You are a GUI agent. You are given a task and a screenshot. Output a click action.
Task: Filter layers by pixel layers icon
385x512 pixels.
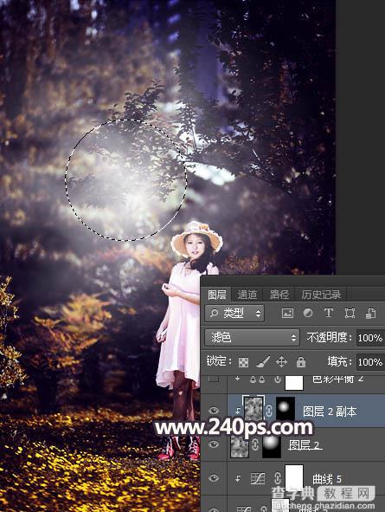point(287,313)
